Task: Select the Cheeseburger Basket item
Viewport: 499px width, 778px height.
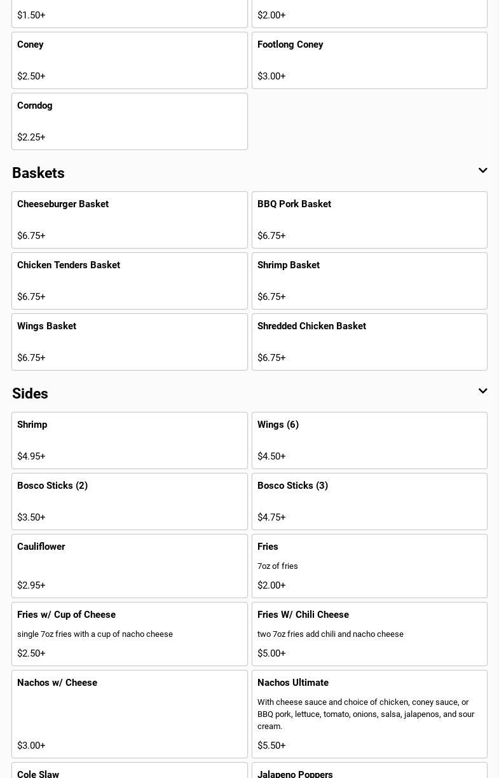Action: tap(130, 220)
